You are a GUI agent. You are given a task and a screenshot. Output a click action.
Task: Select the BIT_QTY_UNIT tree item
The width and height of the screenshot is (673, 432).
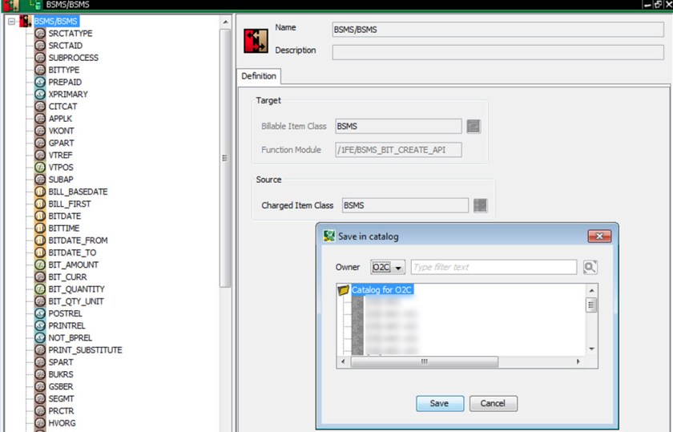75,301
